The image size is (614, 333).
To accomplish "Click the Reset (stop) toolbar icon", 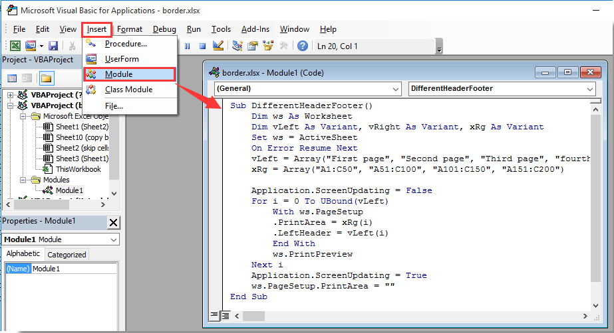I will [202, 46].
